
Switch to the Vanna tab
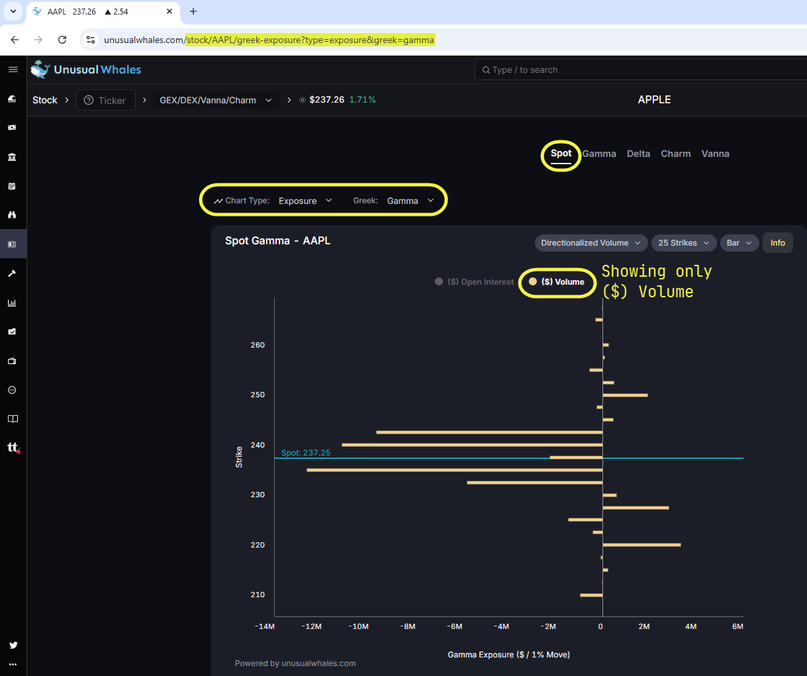715,154
